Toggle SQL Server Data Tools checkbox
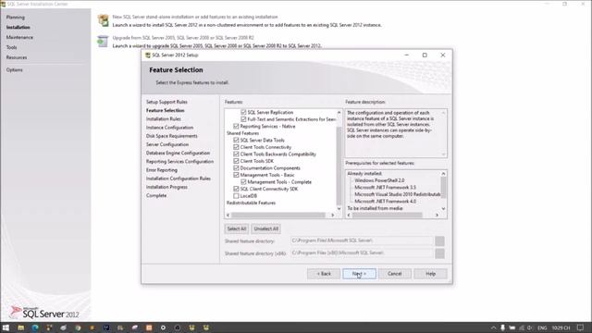This screenshot has height=333, width=592. tap(236, 140)
